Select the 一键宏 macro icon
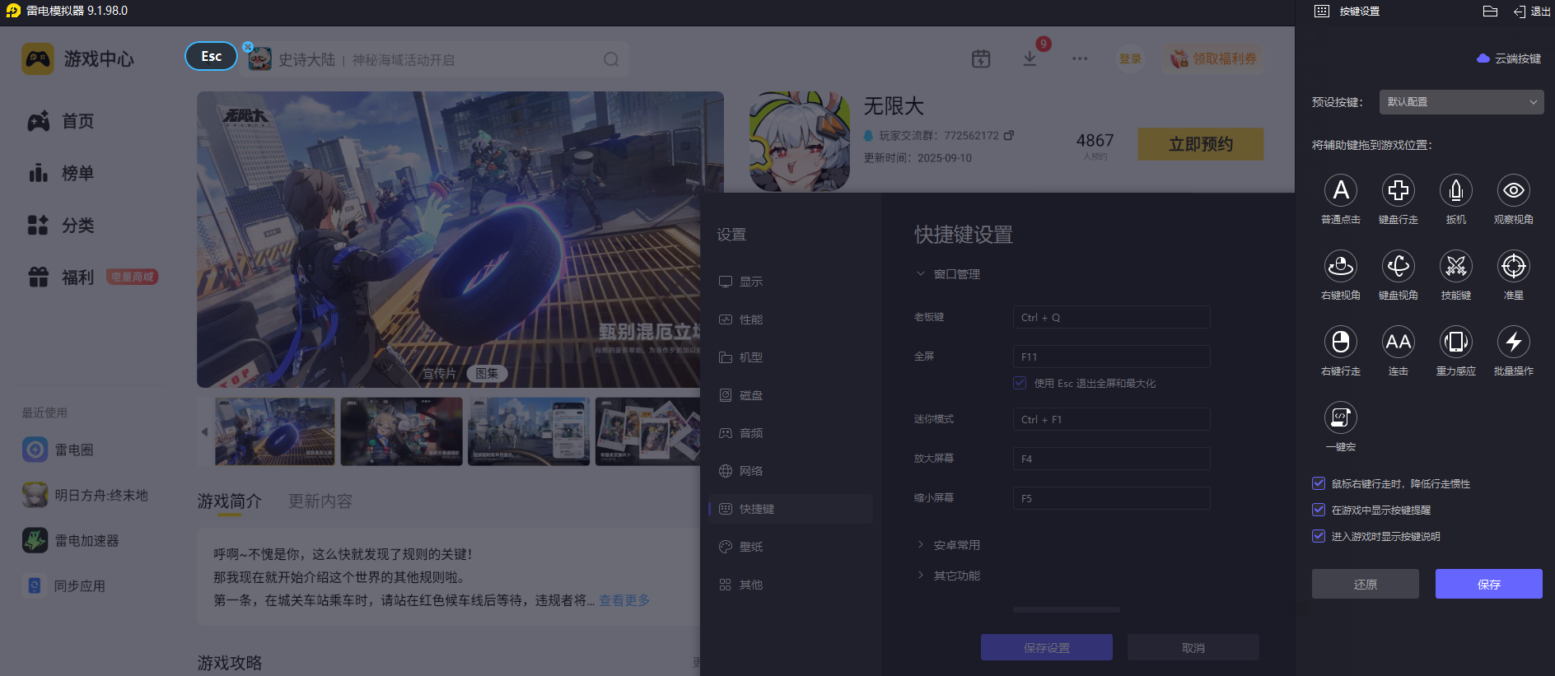The width and height of the screenshot is (1555, 676). point(1341,417)
